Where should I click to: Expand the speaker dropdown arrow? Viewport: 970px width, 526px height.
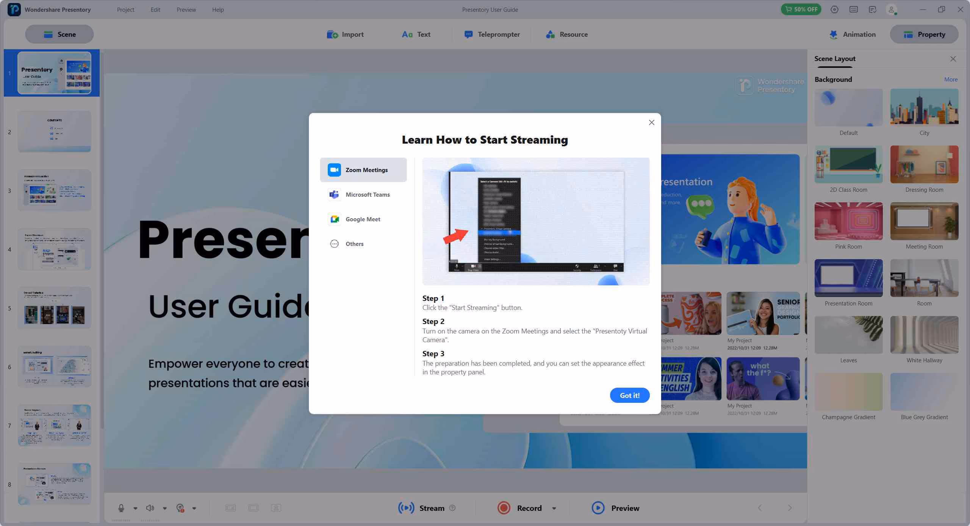[x=165, y=508]
